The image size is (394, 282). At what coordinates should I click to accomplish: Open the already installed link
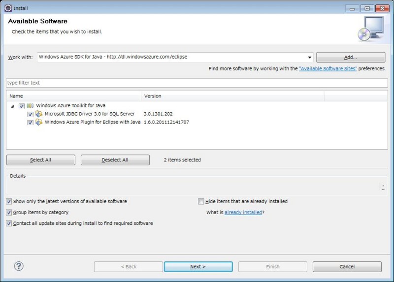click(243, 213)
